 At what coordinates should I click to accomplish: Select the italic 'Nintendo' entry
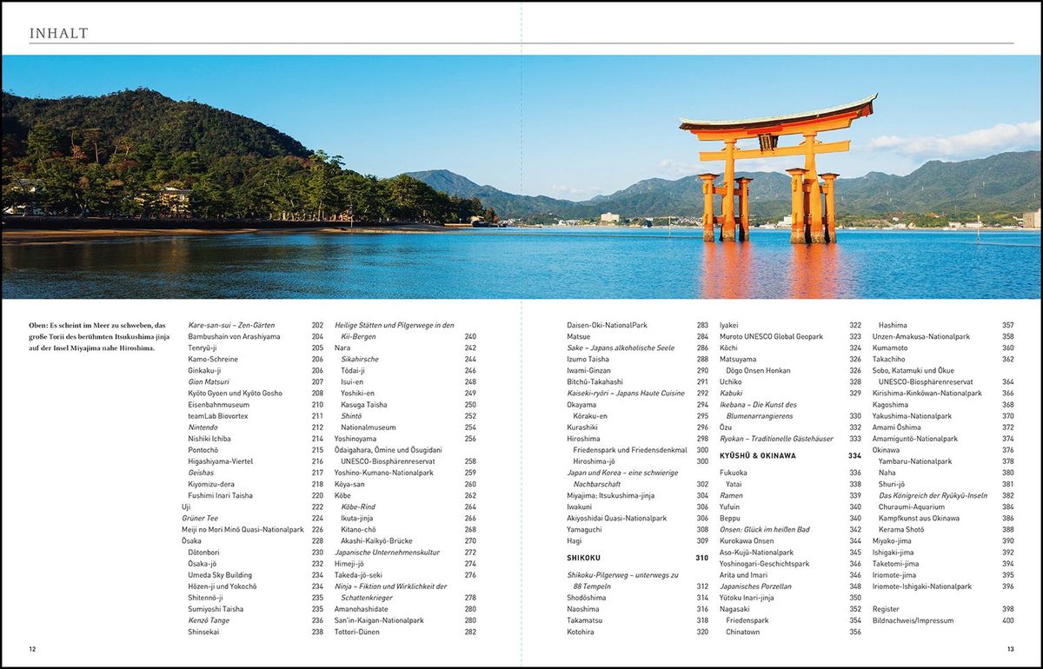click(203, 427)
